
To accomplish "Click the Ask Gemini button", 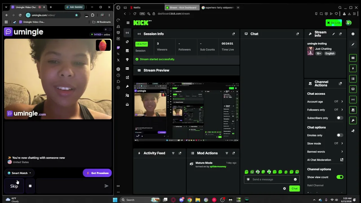I will click(74, 7).
